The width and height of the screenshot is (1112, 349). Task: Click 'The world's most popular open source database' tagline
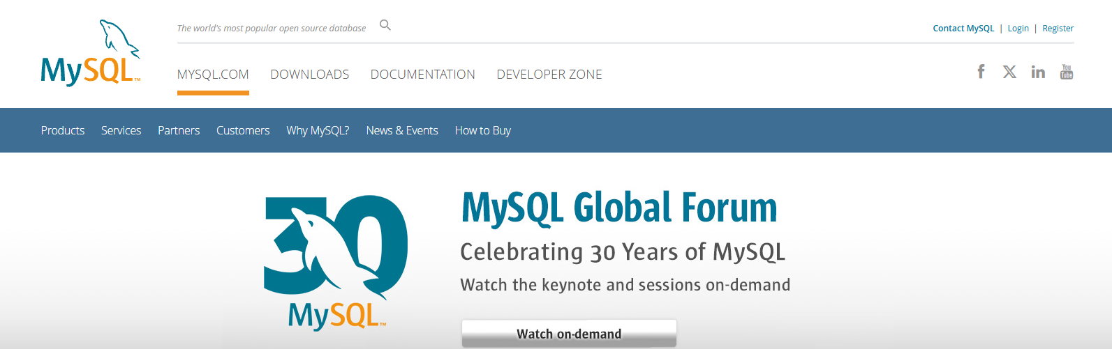point(272,29)
